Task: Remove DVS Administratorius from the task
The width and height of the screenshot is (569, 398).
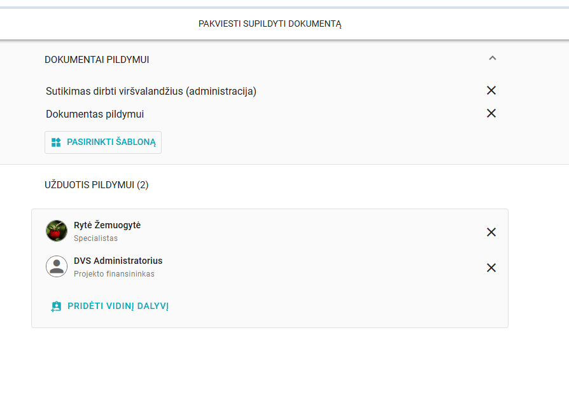Action: pos(491,268)
